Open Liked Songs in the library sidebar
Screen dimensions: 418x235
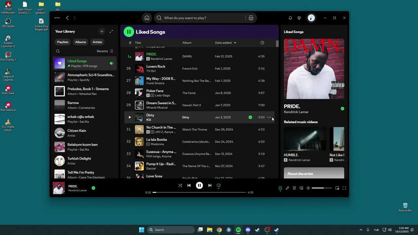coord(85,63)
